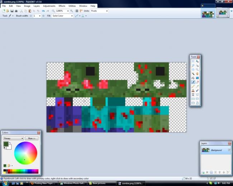This screenshot has width=233, height=186.
Task: Toggle the rulers icon
Action: click(81, 11)
